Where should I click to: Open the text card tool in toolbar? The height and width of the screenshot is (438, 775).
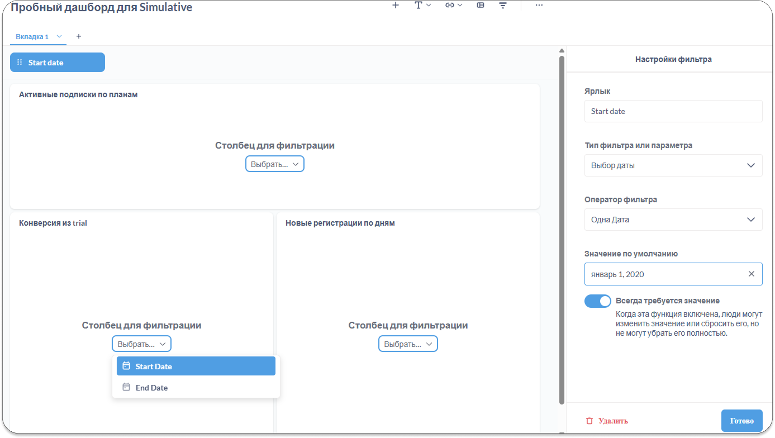coord(422,5)
